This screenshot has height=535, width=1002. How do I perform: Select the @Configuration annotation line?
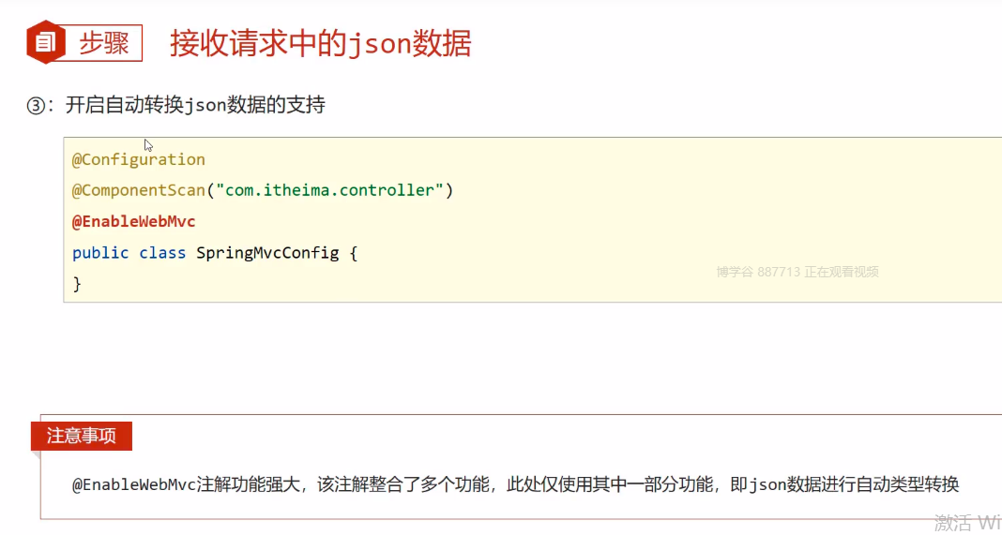[139, 159]
